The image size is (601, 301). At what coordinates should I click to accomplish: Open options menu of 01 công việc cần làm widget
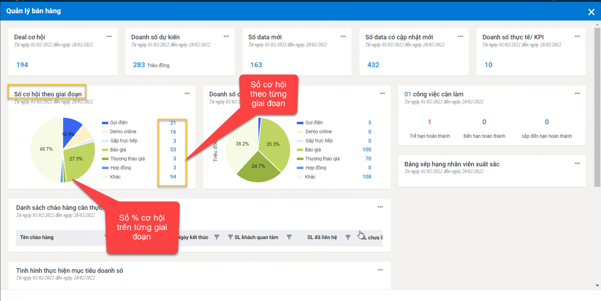coord(577,93)
